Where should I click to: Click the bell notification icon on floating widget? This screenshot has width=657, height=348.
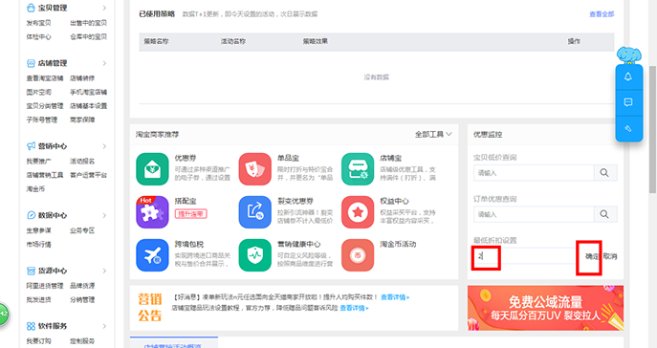(x=628, y=77)
